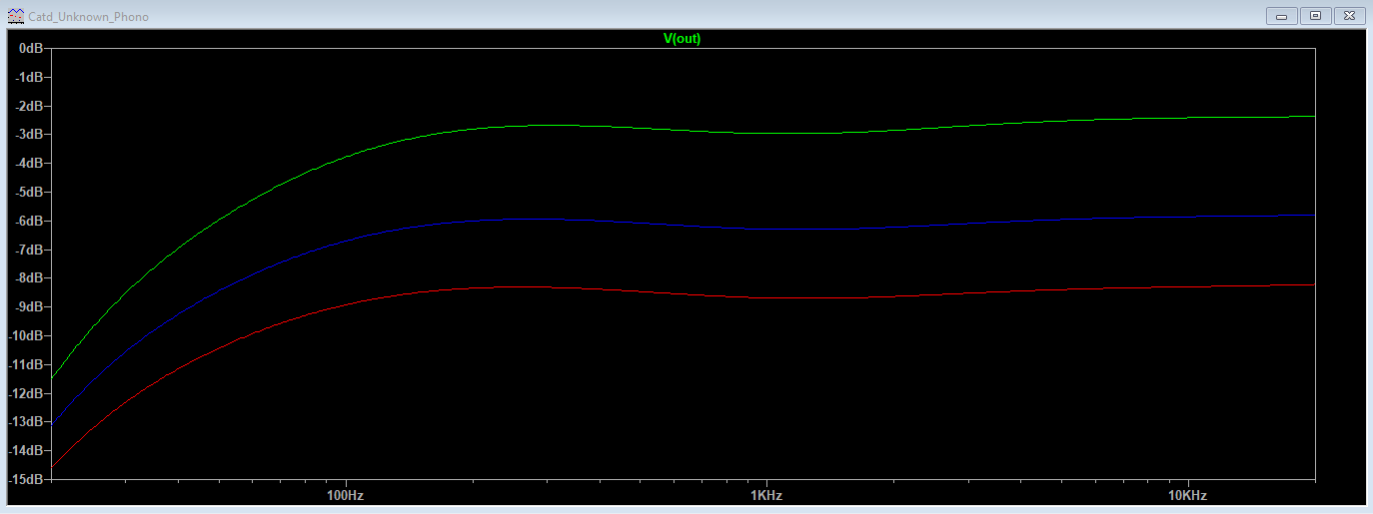Minimize the Catd_Unknown_Phono plot window
Image resolution: width=1373 pixels, height=514 pixels.
(x=1281, y=16)
